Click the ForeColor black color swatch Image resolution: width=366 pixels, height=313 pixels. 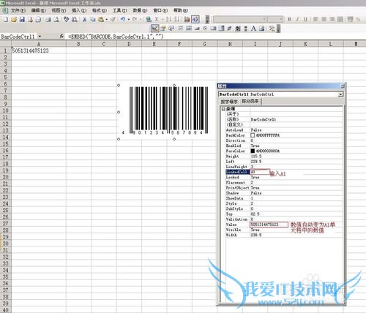point(253,151)
